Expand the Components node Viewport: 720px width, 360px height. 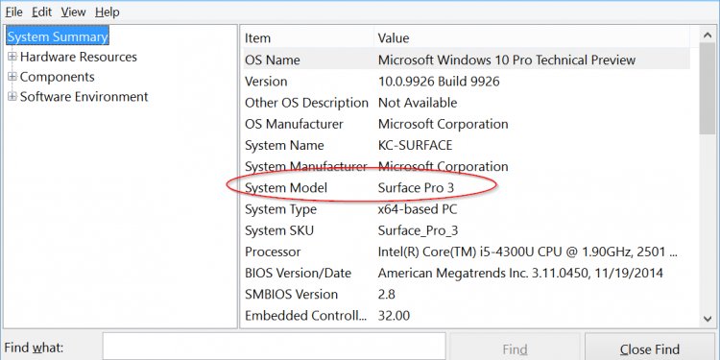coord(12,77)
